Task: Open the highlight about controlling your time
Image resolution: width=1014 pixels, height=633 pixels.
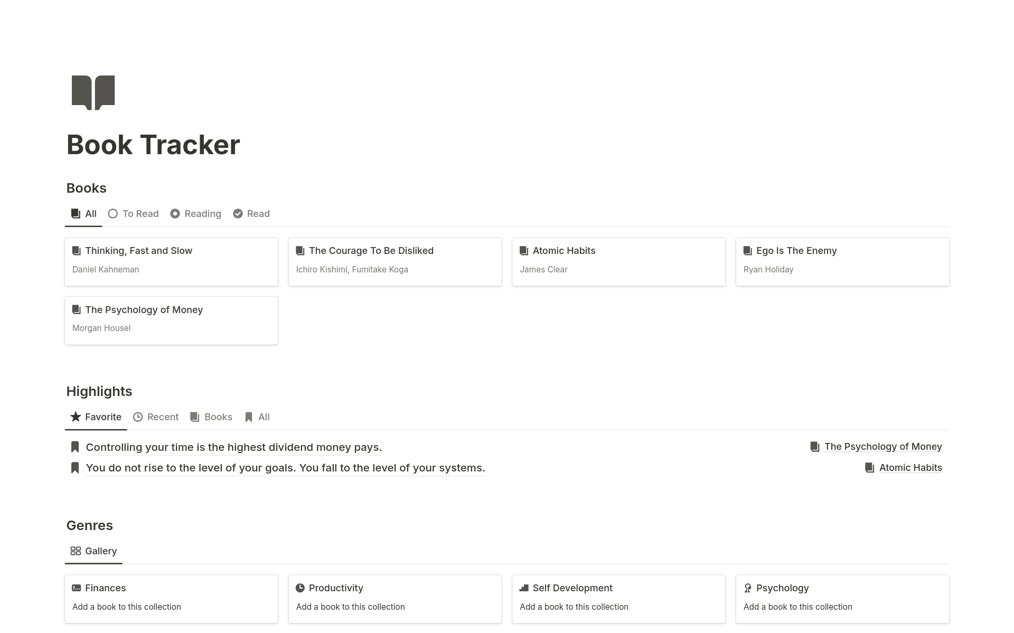Action: (x=233, y=447)
